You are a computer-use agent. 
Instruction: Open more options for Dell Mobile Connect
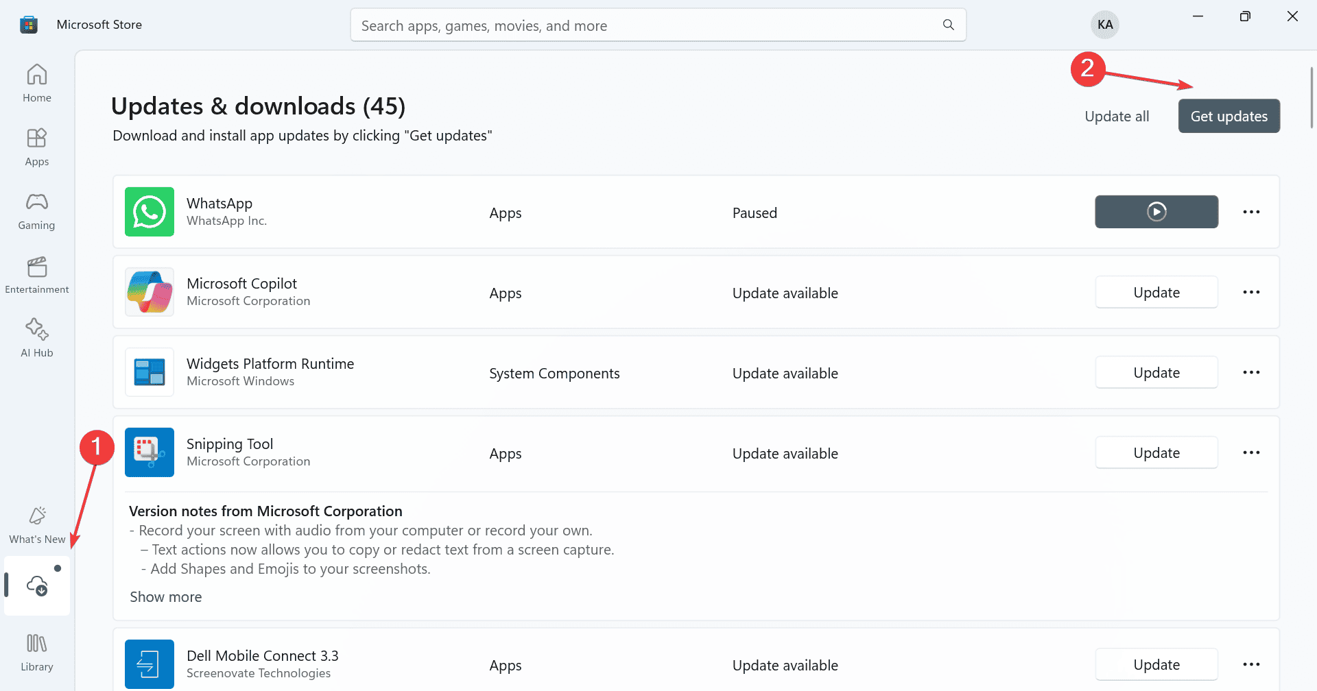tap(1251, 664)
